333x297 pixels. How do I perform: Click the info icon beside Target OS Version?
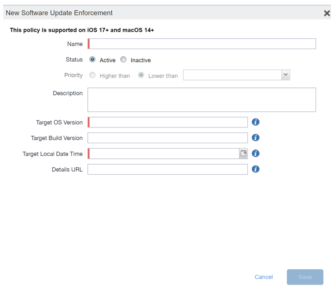[x=256, y=122]
